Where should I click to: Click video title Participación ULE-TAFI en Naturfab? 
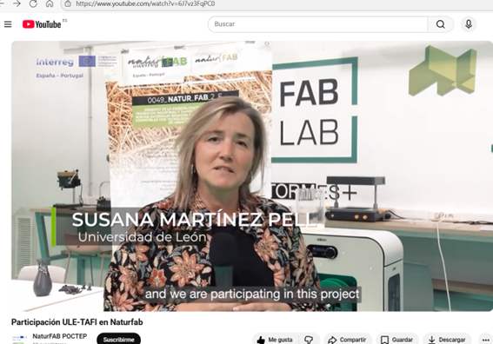(x=77, y=322)
